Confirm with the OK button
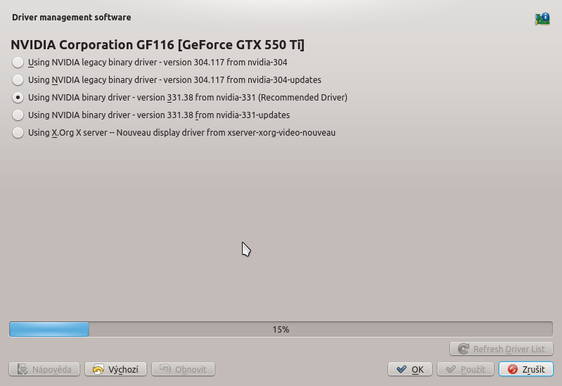This screenshot has width=562, height=386. (409, 369)
